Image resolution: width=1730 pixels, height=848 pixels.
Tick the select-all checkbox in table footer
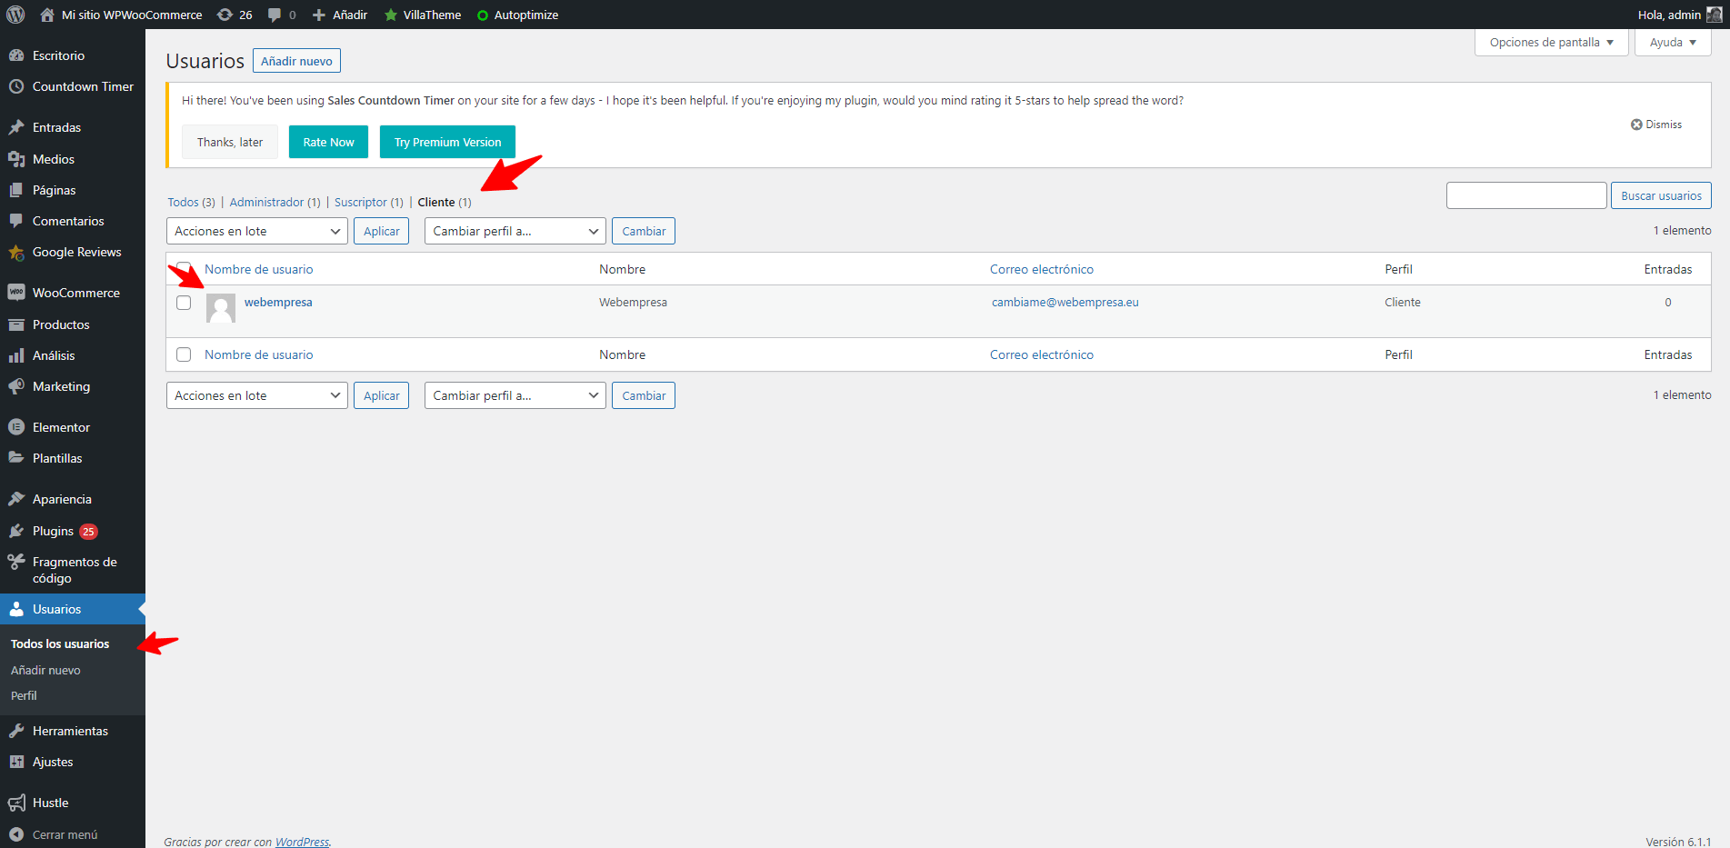point(184,354)
